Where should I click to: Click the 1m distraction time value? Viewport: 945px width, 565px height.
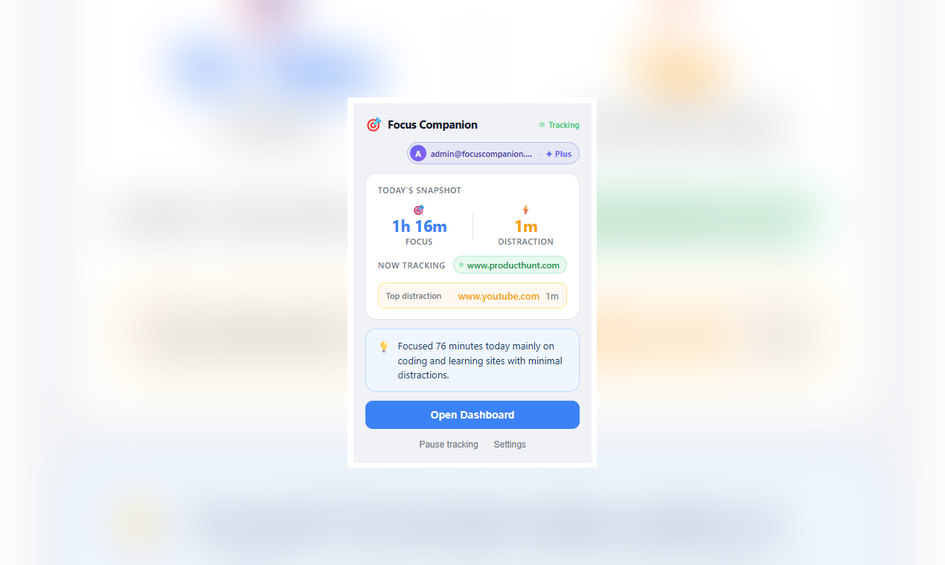click(x=526, y=227)
